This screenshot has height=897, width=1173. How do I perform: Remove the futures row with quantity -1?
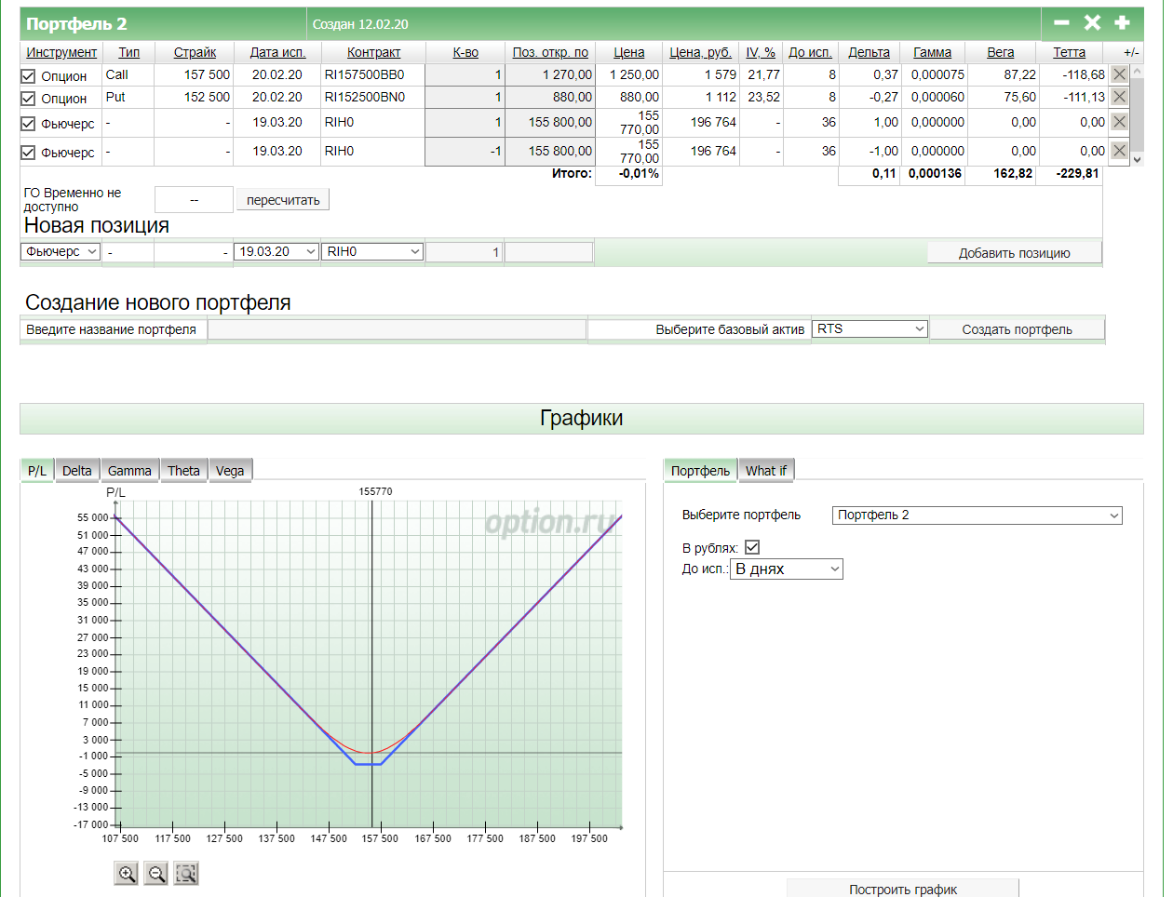(1119, 151)
